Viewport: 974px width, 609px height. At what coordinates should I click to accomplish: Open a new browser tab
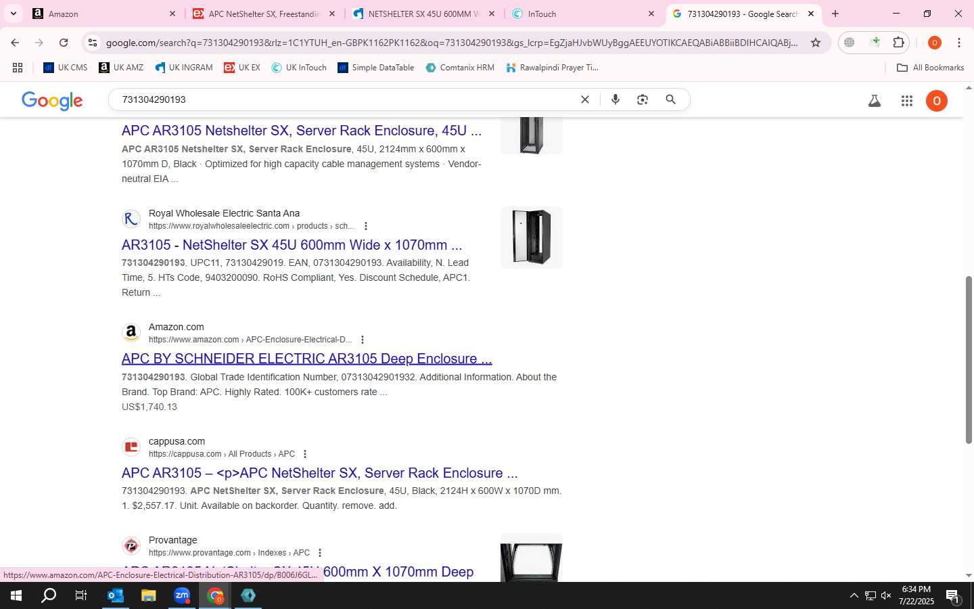835,14
